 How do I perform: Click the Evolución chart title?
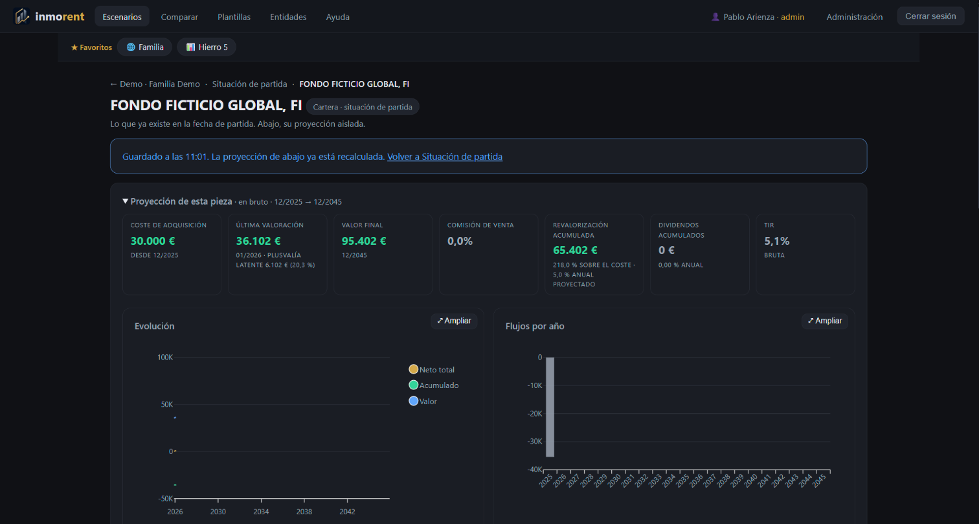155,326
